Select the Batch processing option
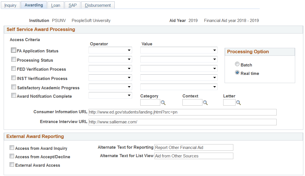The image size is (305, 176). tap(237, 64)
